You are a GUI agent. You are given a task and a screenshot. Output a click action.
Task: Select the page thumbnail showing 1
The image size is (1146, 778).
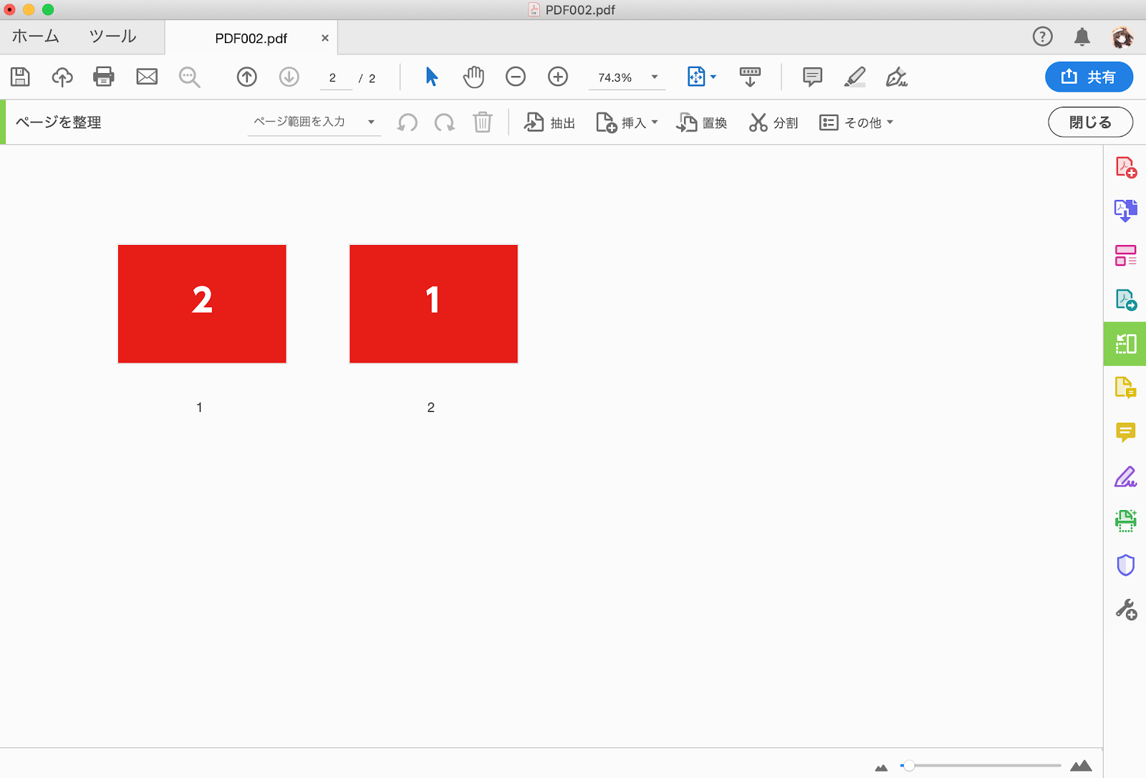tap(433, 304)
